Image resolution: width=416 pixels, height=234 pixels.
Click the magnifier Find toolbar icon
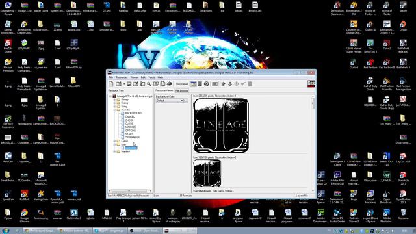pyautogui.click(x=149, y=84)
